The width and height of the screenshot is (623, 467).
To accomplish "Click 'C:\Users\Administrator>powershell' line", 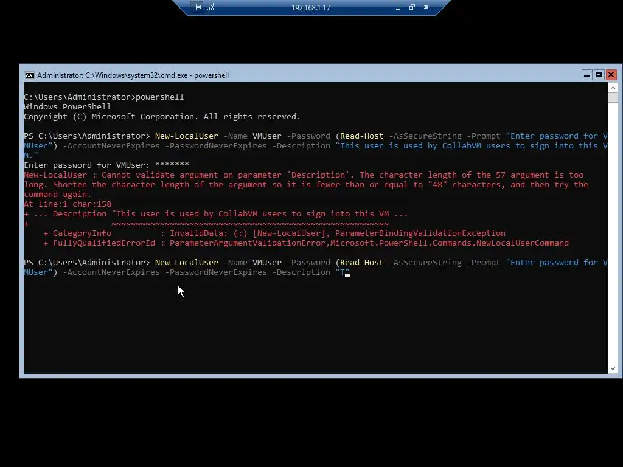I will coord(103,97).
